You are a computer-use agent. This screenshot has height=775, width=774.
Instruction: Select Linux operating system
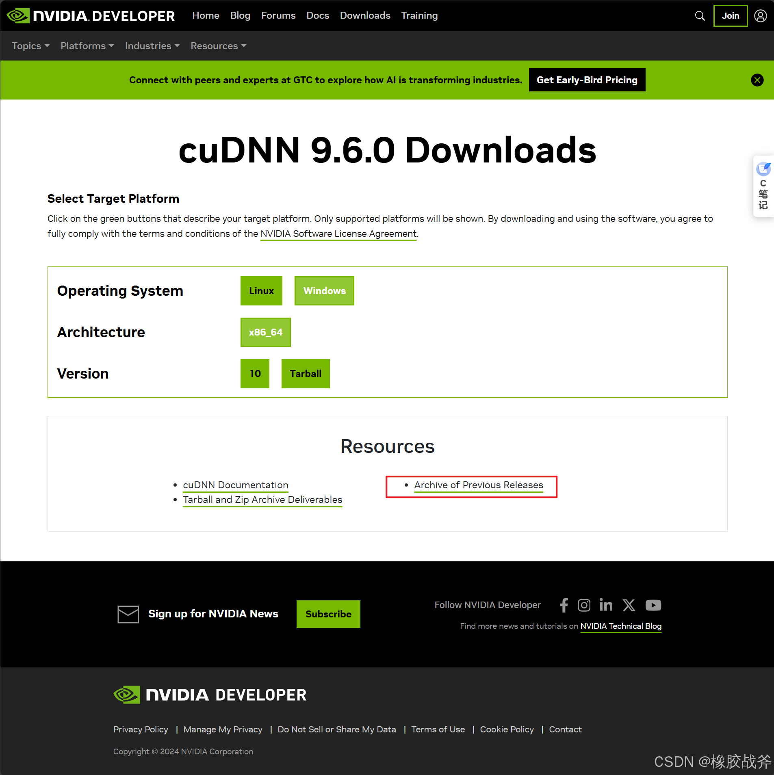261,291
